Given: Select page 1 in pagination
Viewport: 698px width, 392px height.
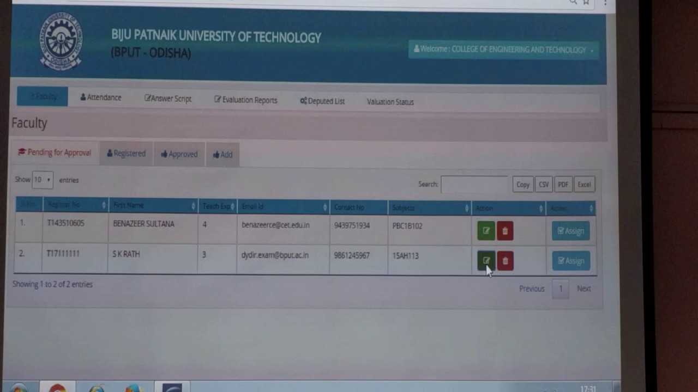Looking at the screenshot, I should point(561,289).
